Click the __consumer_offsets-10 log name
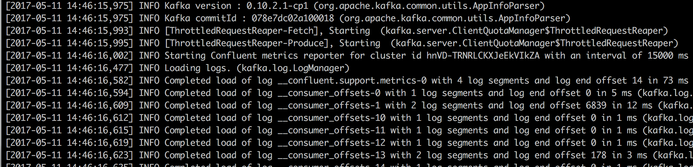 click(x=331, y=118)
